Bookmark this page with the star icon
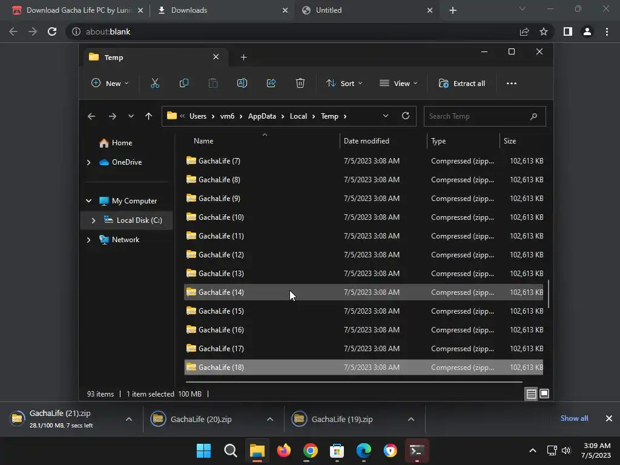Viewport: 620px width, 465px height. click(544, 31)
